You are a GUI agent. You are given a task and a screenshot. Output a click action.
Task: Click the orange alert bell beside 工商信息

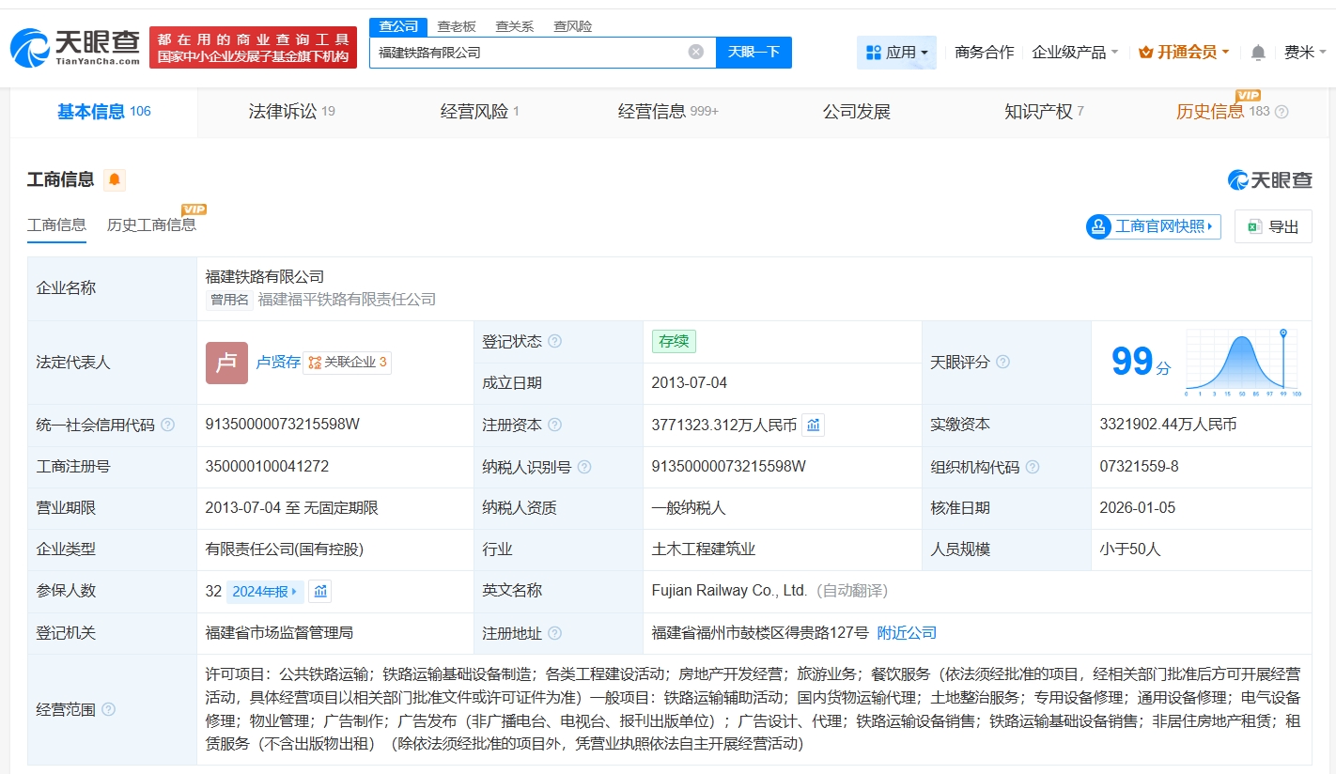pyautogui.click(x=114, y=179)
